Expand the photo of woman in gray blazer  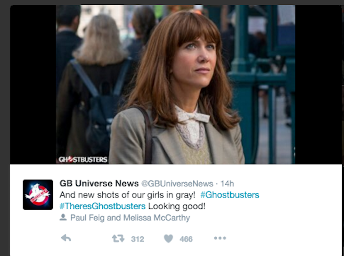175,84
